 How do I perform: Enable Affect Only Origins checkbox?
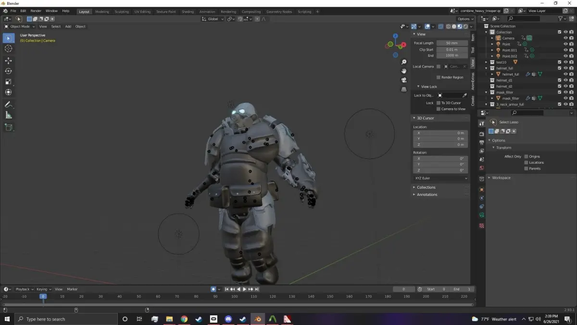526,156
